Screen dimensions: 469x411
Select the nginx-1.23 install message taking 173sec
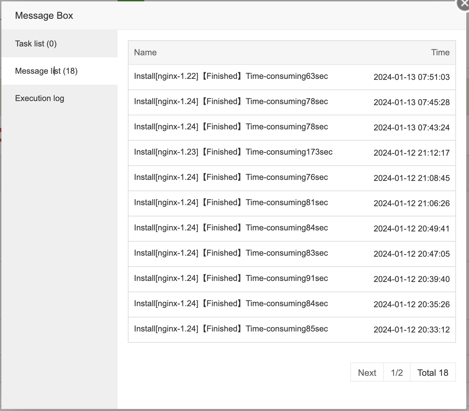tap(233, 152)
